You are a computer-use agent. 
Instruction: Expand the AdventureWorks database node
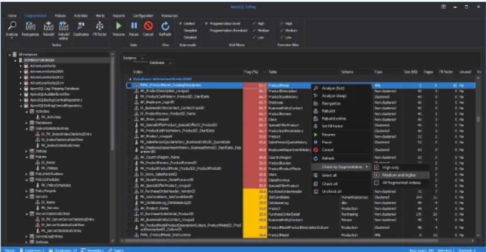(x=21, y=66)
